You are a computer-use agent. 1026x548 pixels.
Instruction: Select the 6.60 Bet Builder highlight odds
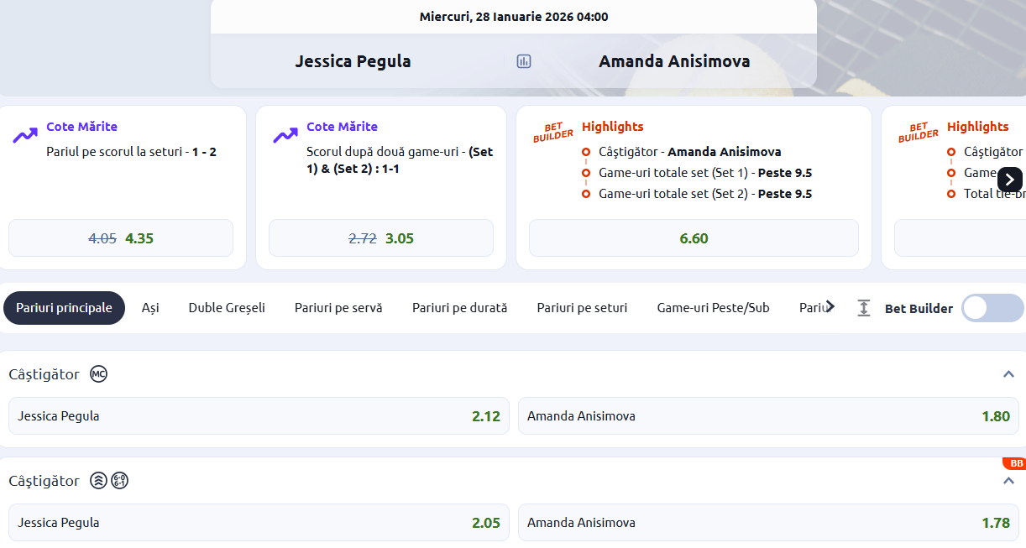[x=694, y=238]
